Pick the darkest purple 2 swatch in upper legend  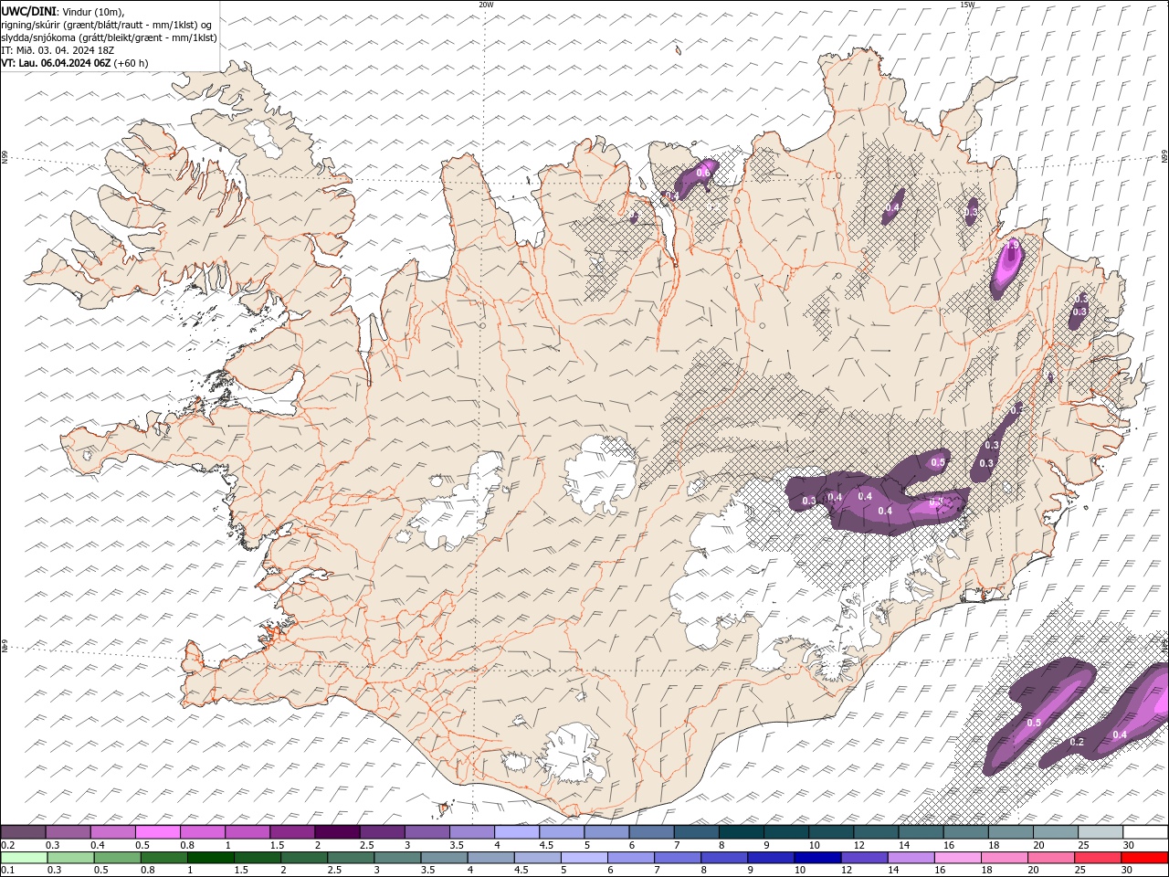coord(337,832)
